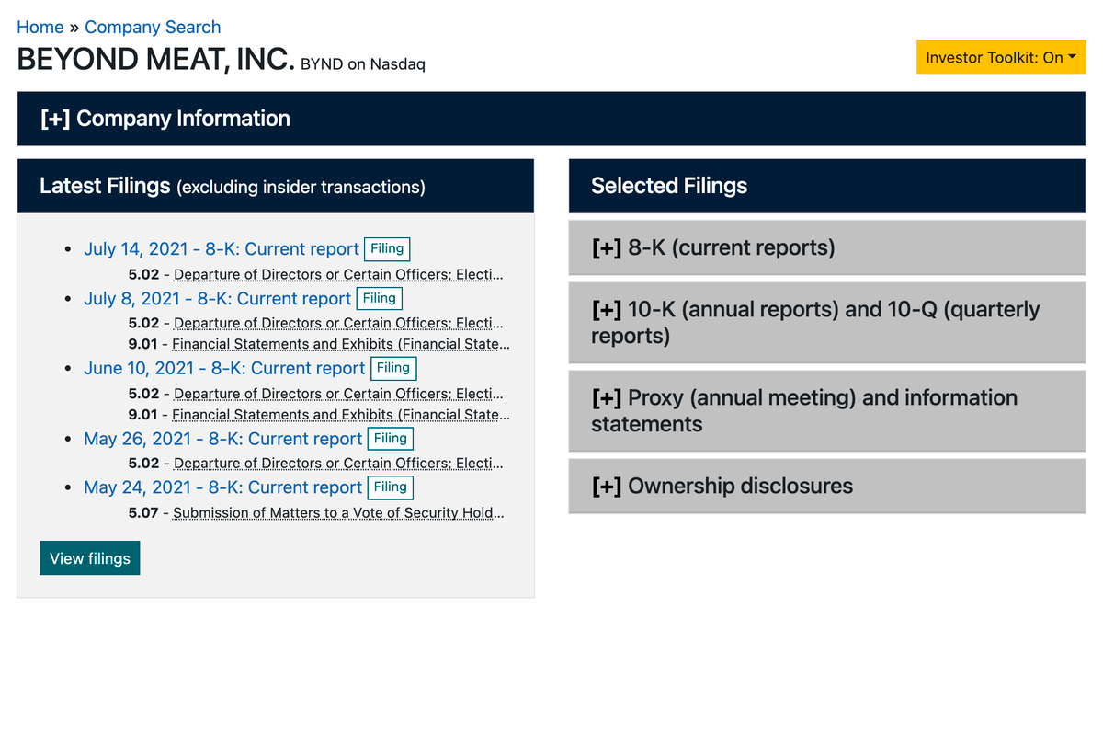Image resolution: width=1103 pixels, height=734 pixels.
Task: Open May 24, 2021 8-K Current report
Action: click(223, 487)
